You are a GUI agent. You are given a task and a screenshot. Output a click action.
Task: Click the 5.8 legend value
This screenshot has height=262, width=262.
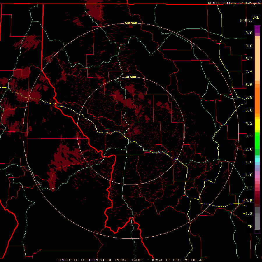tap(249, 98)
